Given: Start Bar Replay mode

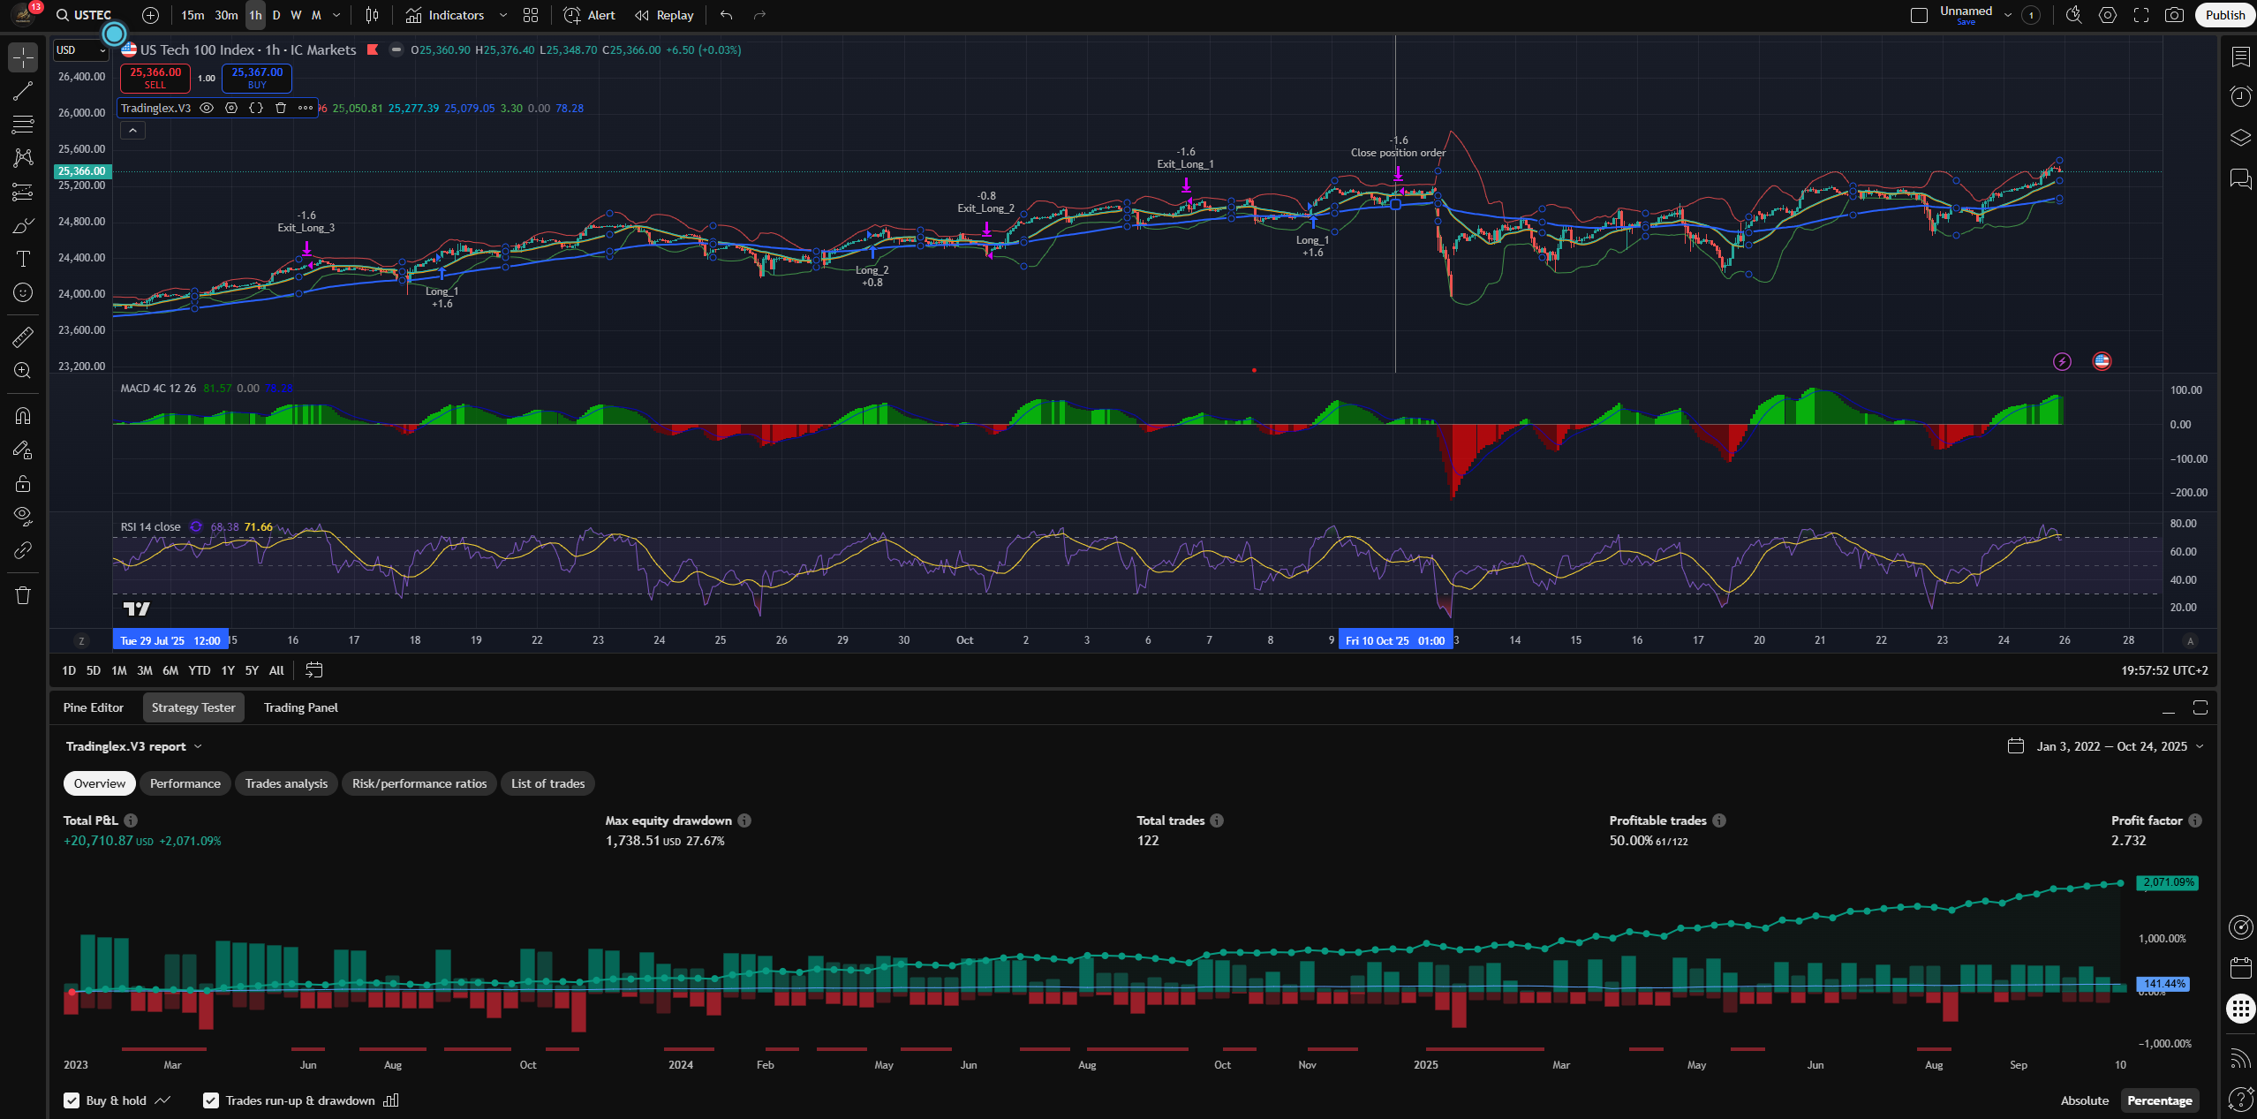Looking at the screenshot, I should pos(664,15).
